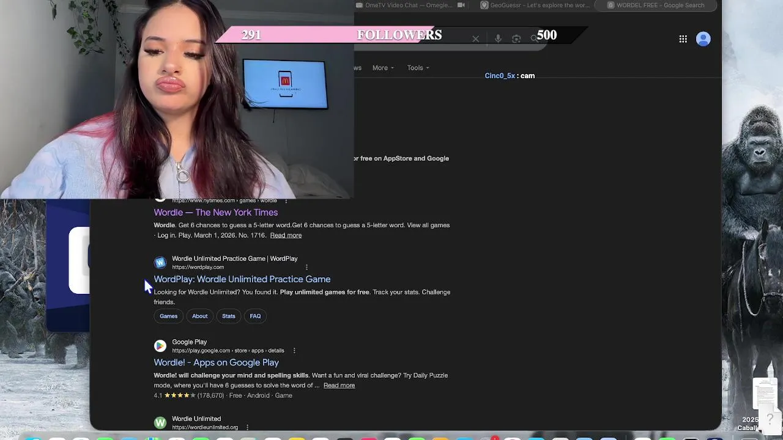Open the About sitelink chip
This screenshot has width=783, height=440.
point(200,316)
